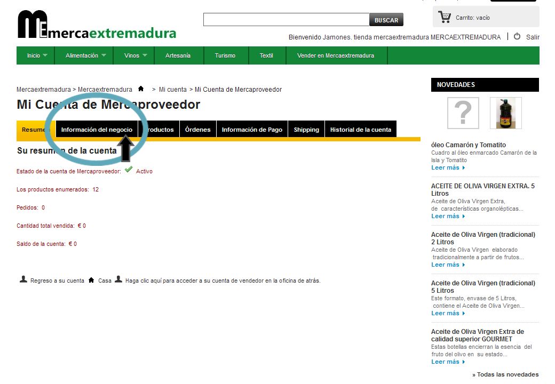Switch to the Información de Pago tab

point(252,130)
